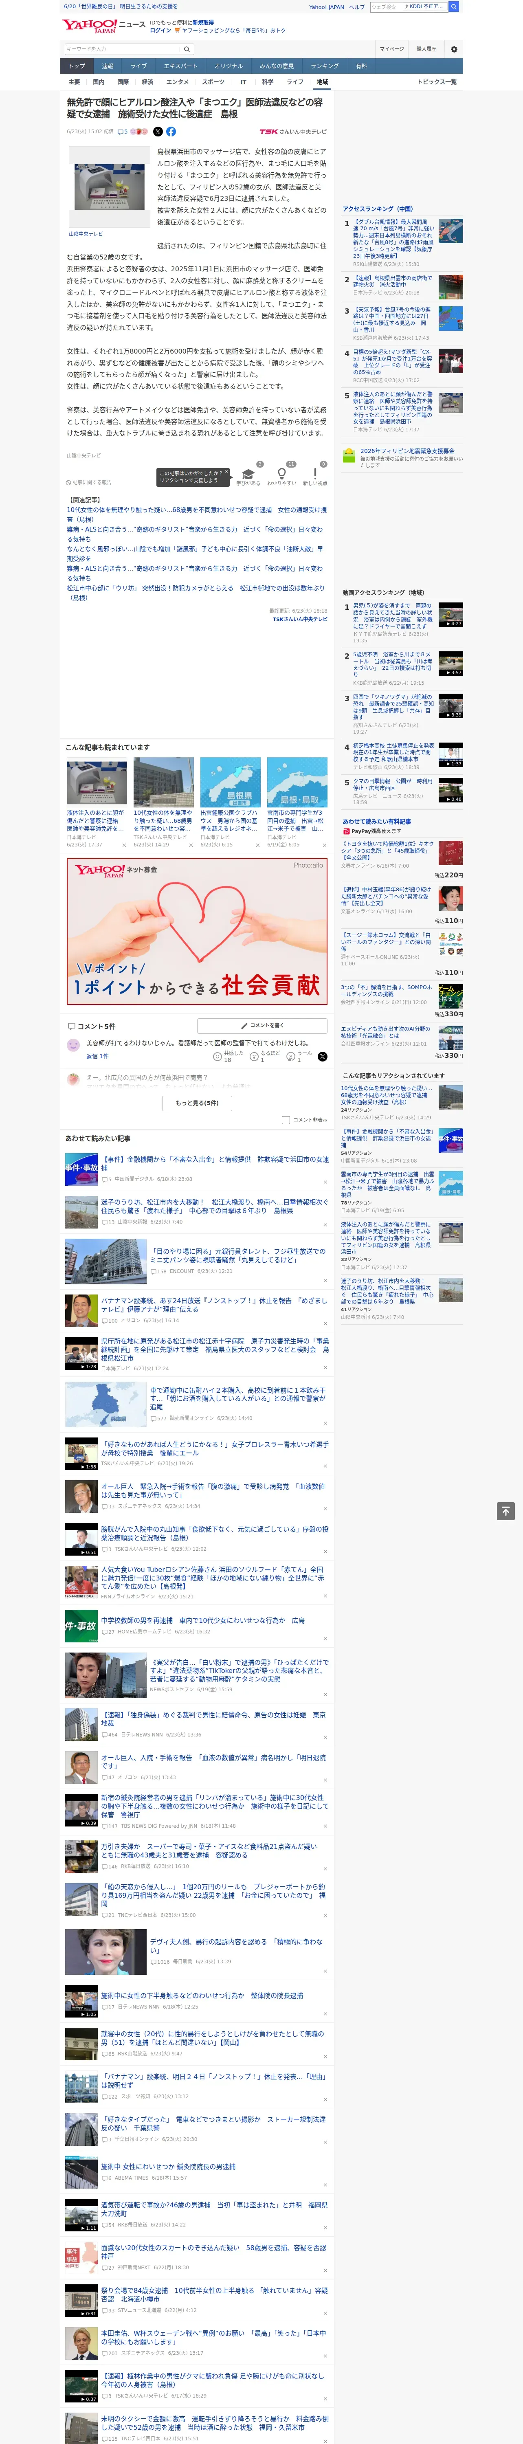React with 新しい視点 exclamation icon

click(315, 473)
